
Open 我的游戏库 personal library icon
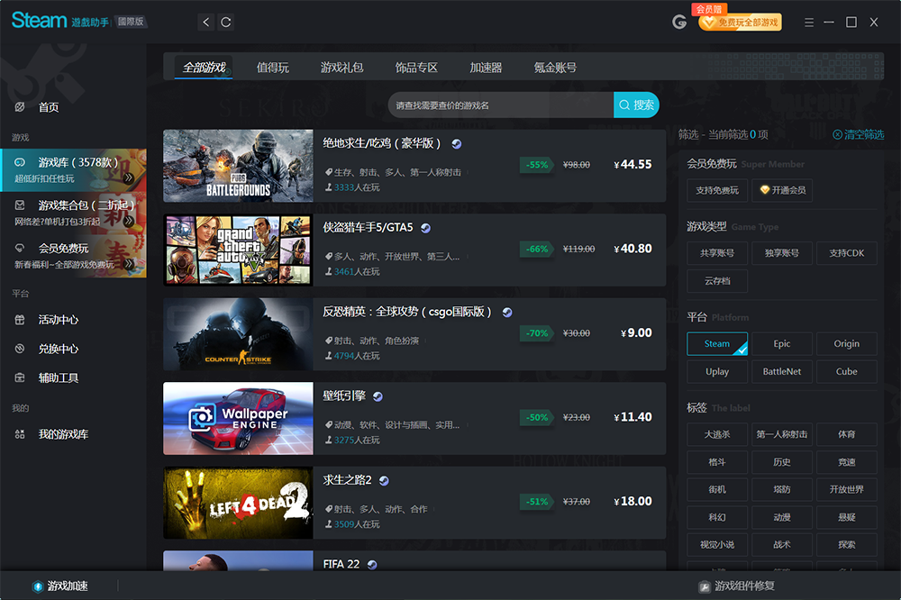(x=20, y=433)
